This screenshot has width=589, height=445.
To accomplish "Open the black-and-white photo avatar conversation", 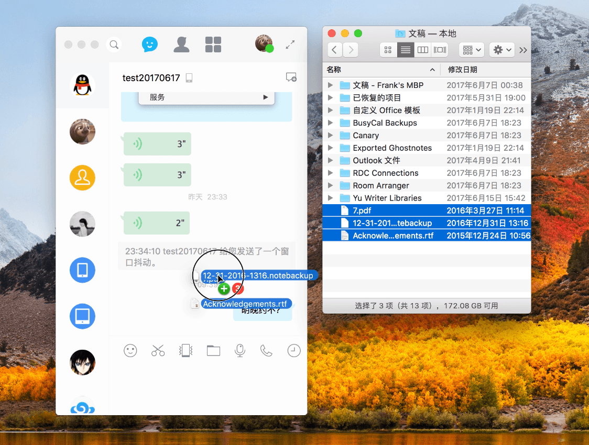I will pyautogui.click(x=82, y=224).
